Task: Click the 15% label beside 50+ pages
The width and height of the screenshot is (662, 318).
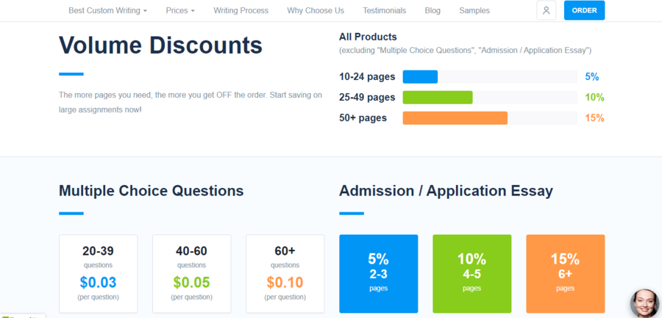Action: 594,118
